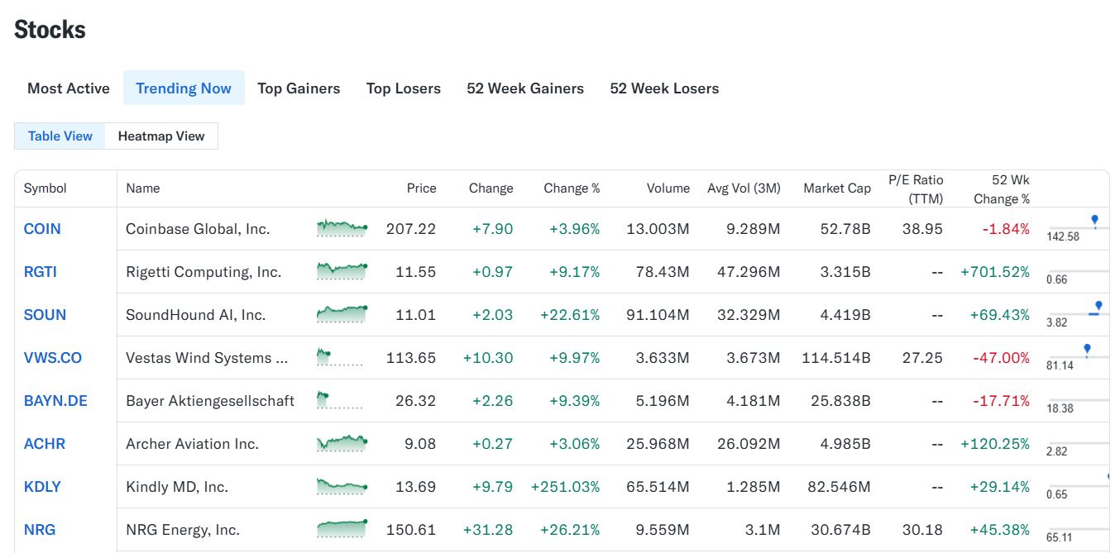Click the SOUN 52-week range marker
This screenshot has width=1120, height=553.
pos(1098,307)
